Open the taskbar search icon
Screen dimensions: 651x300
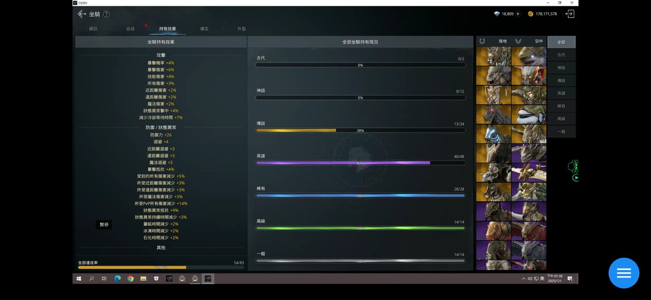tap(91, 279)
